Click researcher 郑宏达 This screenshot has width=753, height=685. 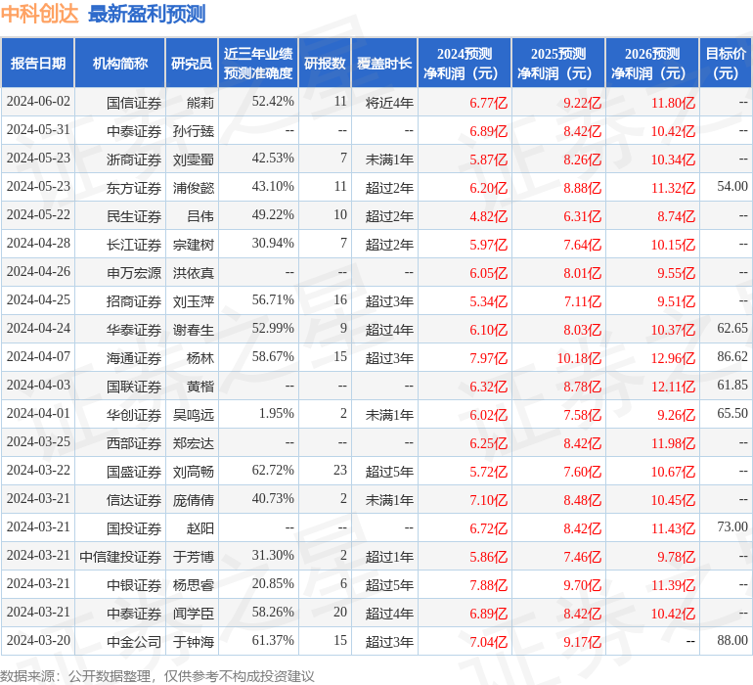194,443
